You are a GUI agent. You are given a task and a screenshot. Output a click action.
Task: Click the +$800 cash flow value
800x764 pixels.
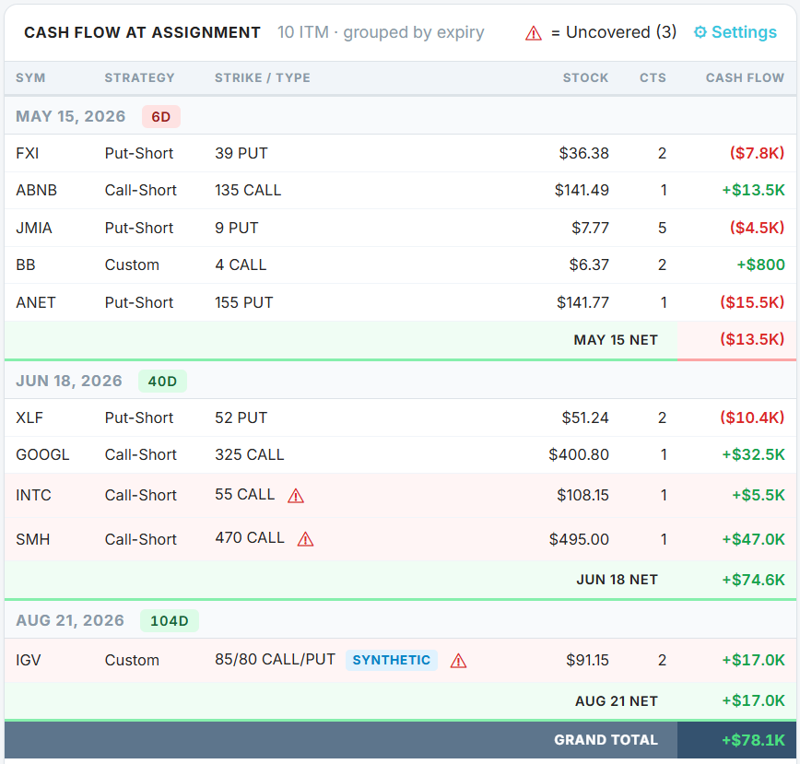tap(760, 264)
